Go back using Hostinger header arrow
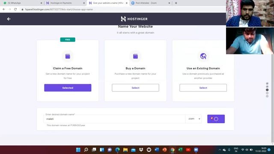 [x=9, y=19]
